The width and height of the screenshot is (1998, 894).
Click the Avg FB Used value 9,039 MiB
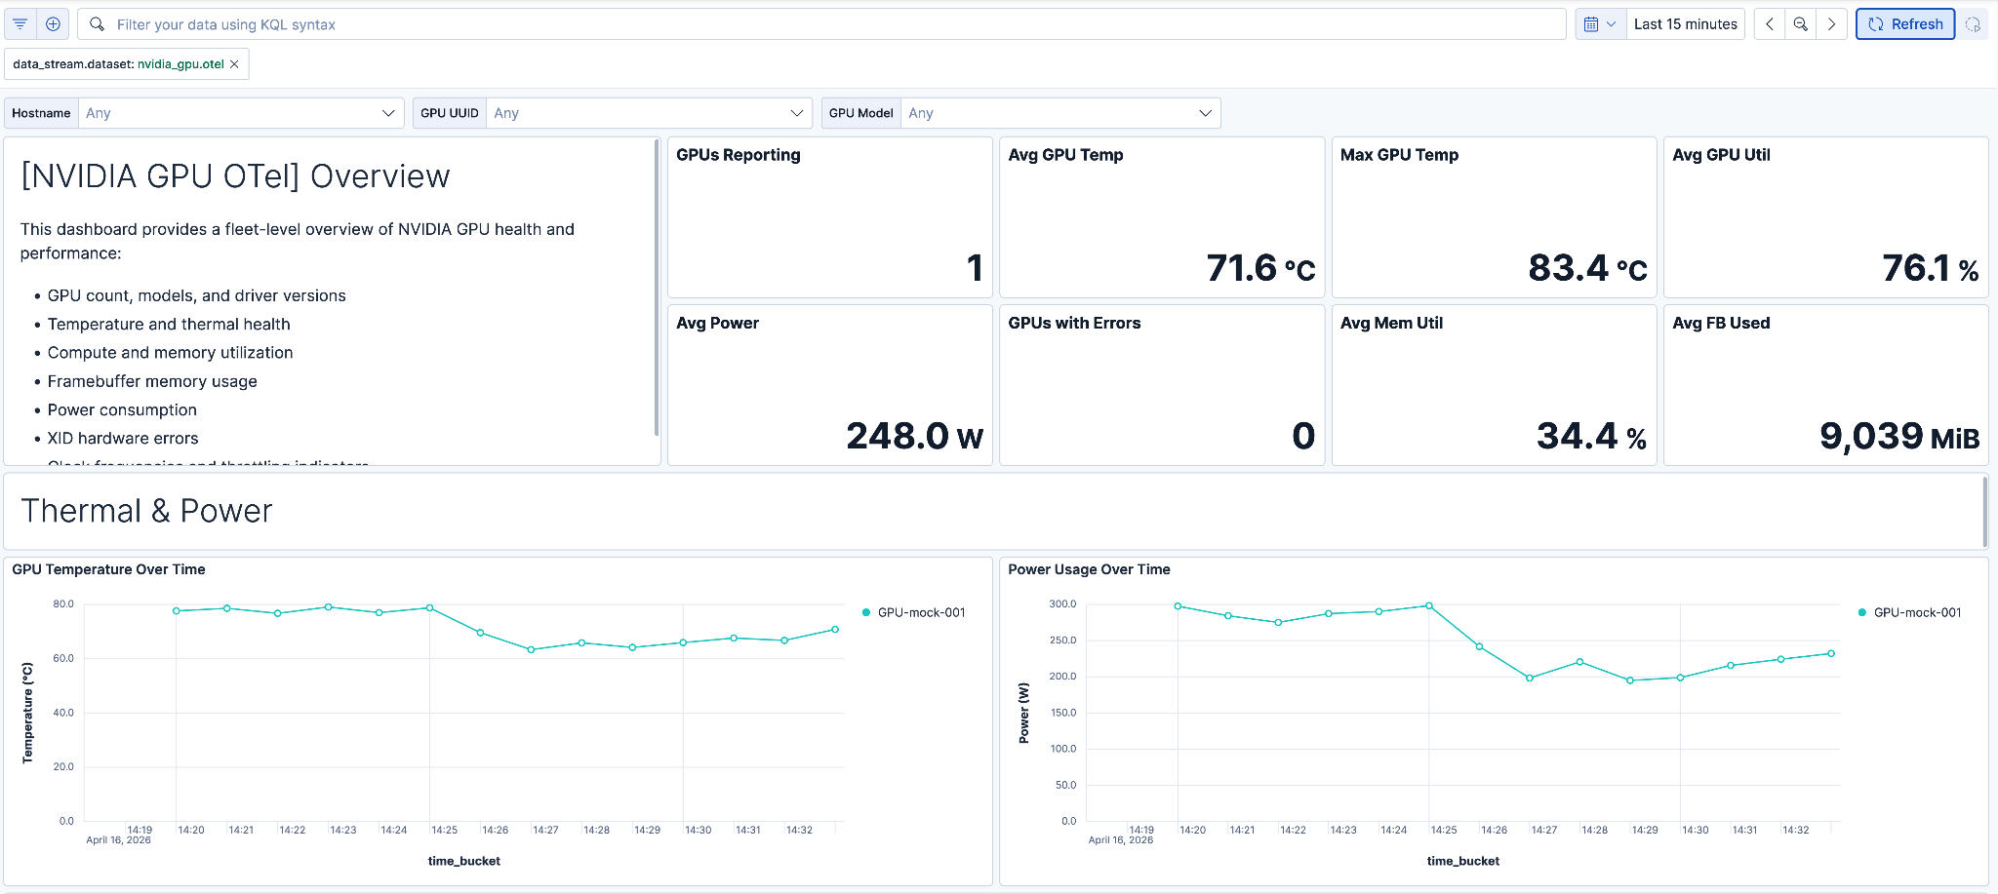pyautogui.click(x=1899, y=436)
